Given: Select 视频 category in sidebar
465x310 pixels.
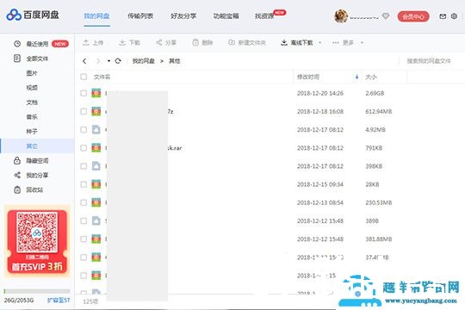Looking at the screenshot, I should 32,88.
